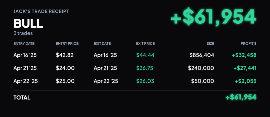Click the PROFIT $ column header
This screenshot has width=270, height=117.
(248, 44)
